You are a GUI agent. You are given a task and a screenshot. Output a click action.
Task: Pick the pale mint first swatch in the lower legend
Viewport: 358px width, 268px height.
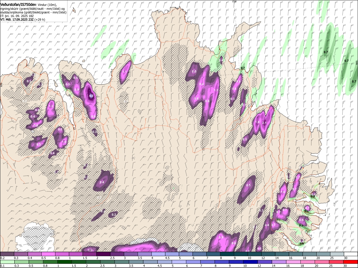(7, 262)
